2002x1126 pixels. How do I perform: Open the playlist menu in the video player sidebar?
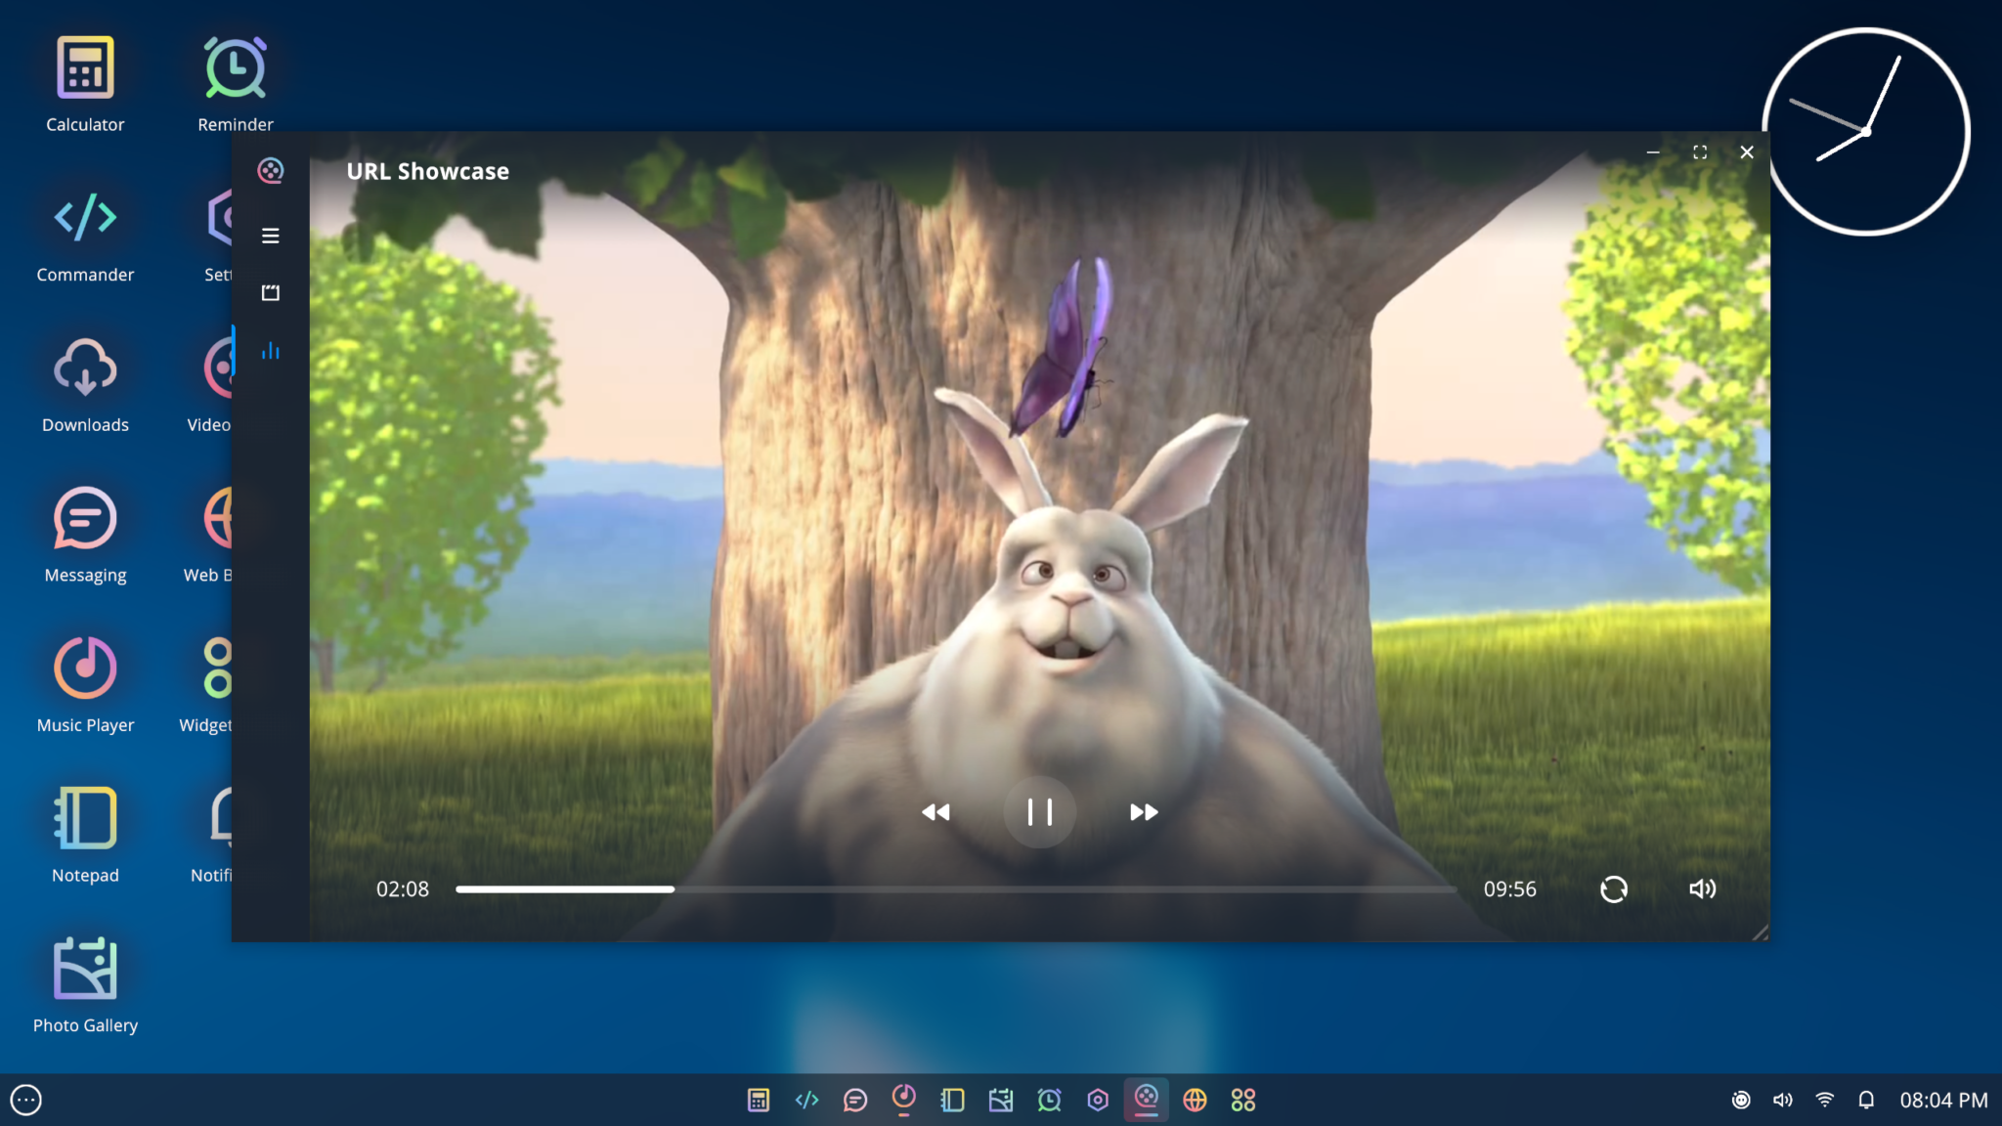click(x=271, y=236)
